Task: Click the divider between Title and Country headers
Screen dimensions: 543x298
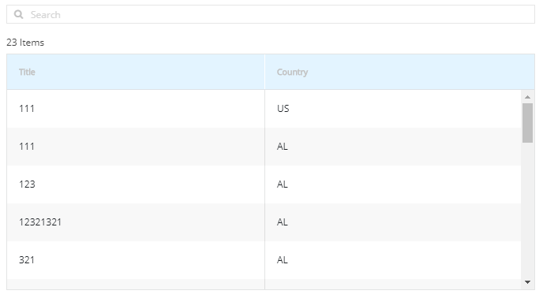Action: point(264,72)
